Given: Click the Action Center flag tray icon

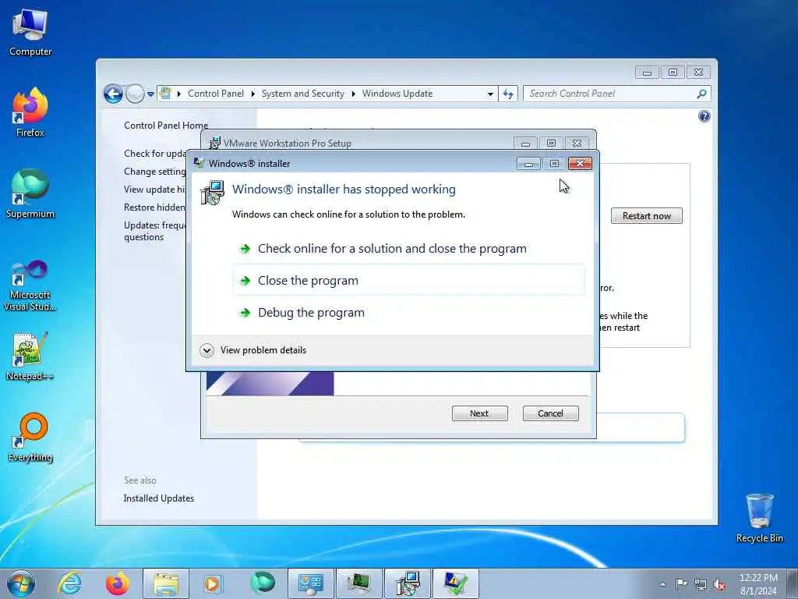Looking at the screenshot, I should click(681, 583).
